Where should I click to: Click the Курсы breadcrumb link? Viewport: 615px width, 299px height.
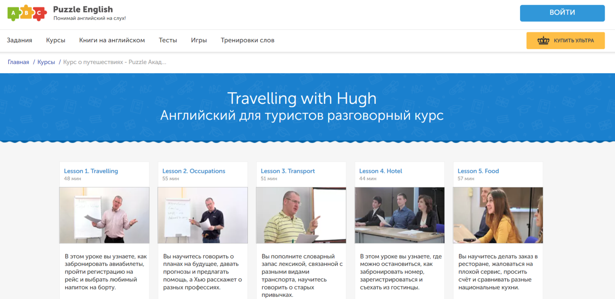pos(46,62)
